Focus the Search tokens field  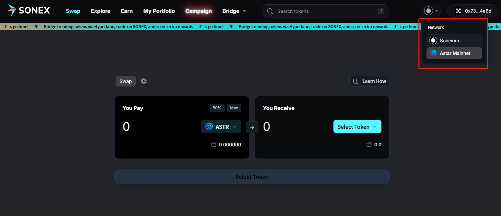pyautogui.click(x=326, y=11)
